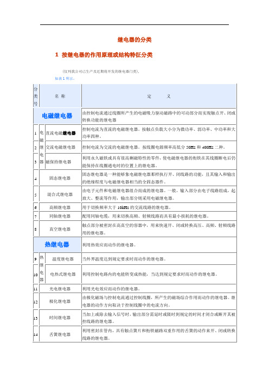The image size is (269, 381).
Task: Click the title "继电器的分类"
Action: (134, 40)
